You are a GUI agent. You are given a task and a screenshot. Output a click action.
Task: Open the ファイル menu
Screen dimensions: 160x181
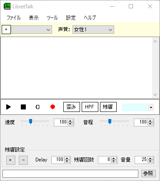(14, 18)
